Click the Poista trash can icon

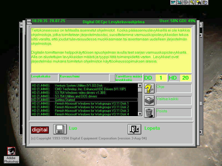pyautogui.click(x=149, y=113)
